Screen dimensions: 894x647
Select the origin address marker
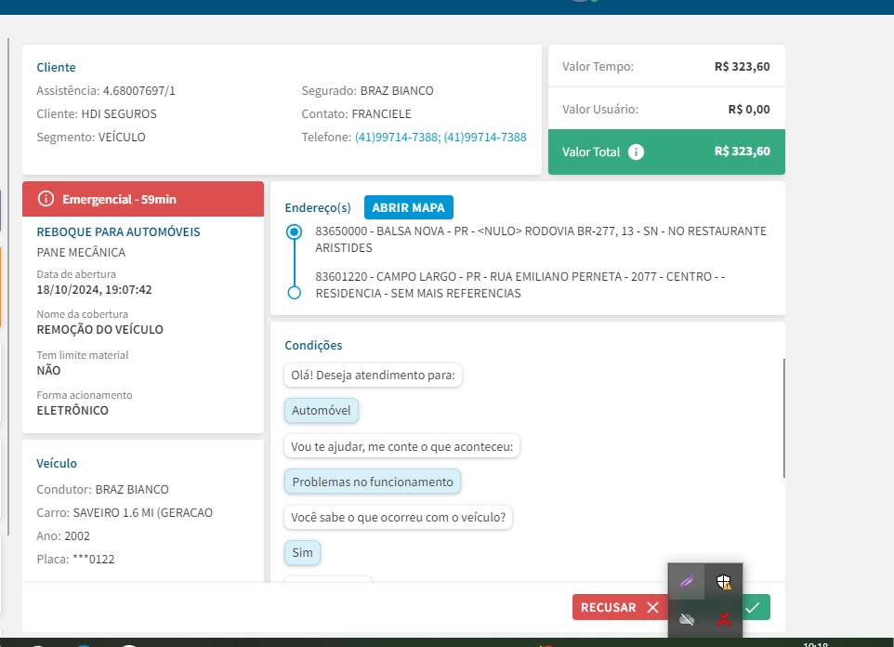pyautogui.click(x=295, y=231)
